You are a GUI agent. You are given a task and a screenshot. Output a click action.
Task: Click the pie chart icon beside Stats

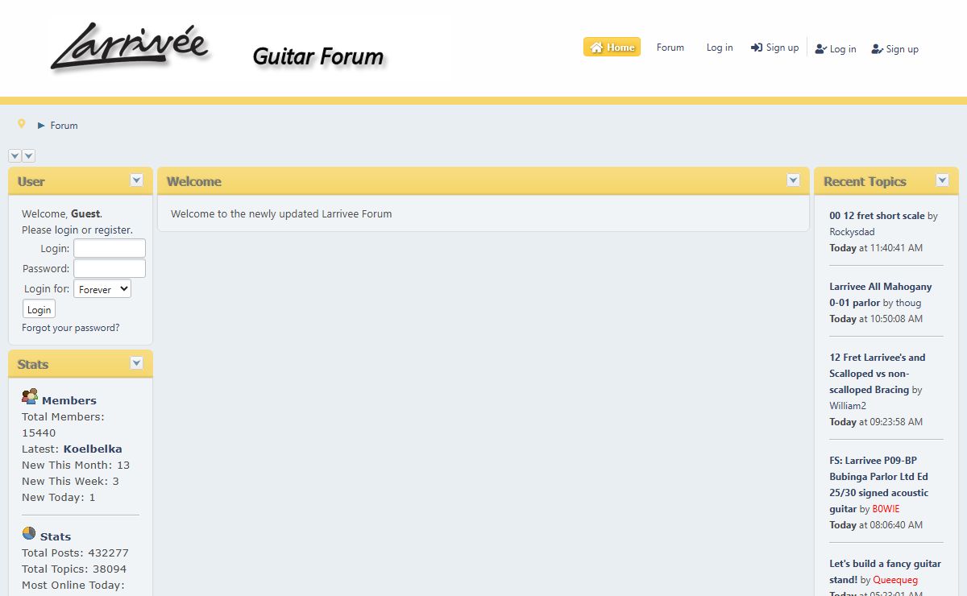29,533
